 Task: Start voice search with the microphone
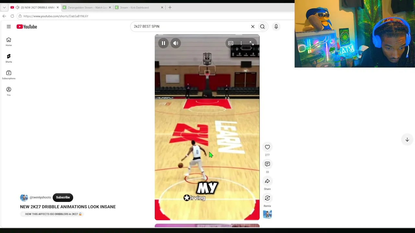tap(276, 27)
